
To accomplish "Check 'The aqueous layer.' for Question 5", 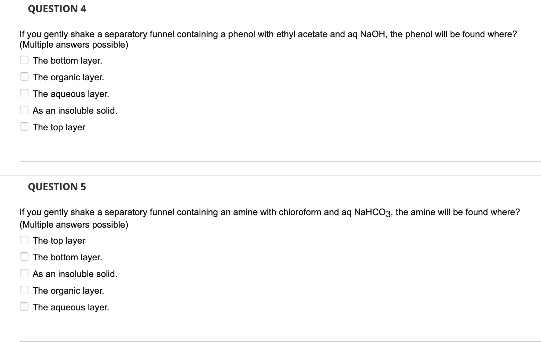I will [x=24, y=307].
